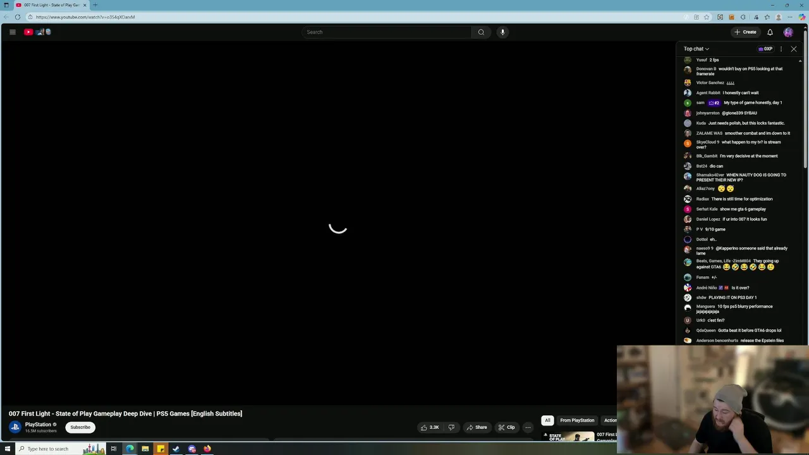Refresh the browser page
The image size is (809, 455).
point(17,17)
